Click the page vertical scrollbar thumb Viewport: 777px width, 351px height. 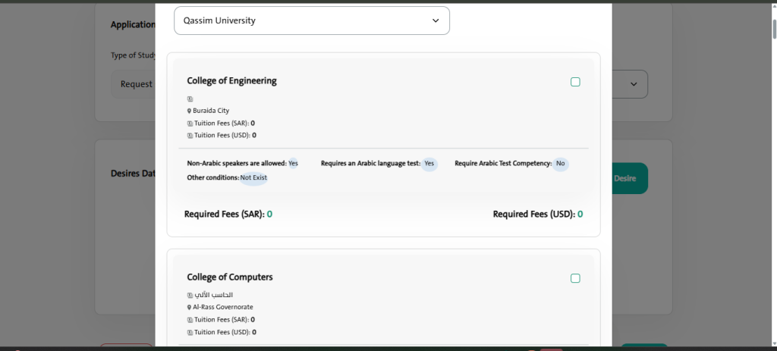pos(774,30)
